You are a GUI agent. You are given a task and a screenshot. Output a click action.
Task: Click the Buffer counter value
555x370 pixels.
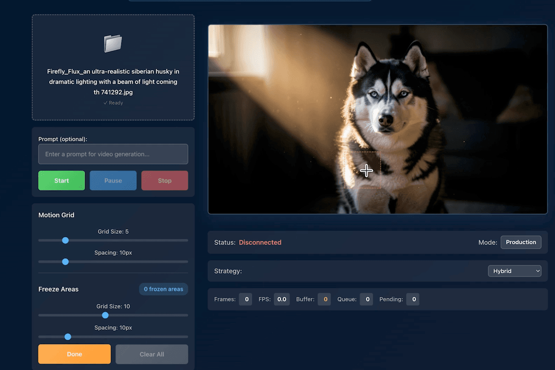point(325,299)
